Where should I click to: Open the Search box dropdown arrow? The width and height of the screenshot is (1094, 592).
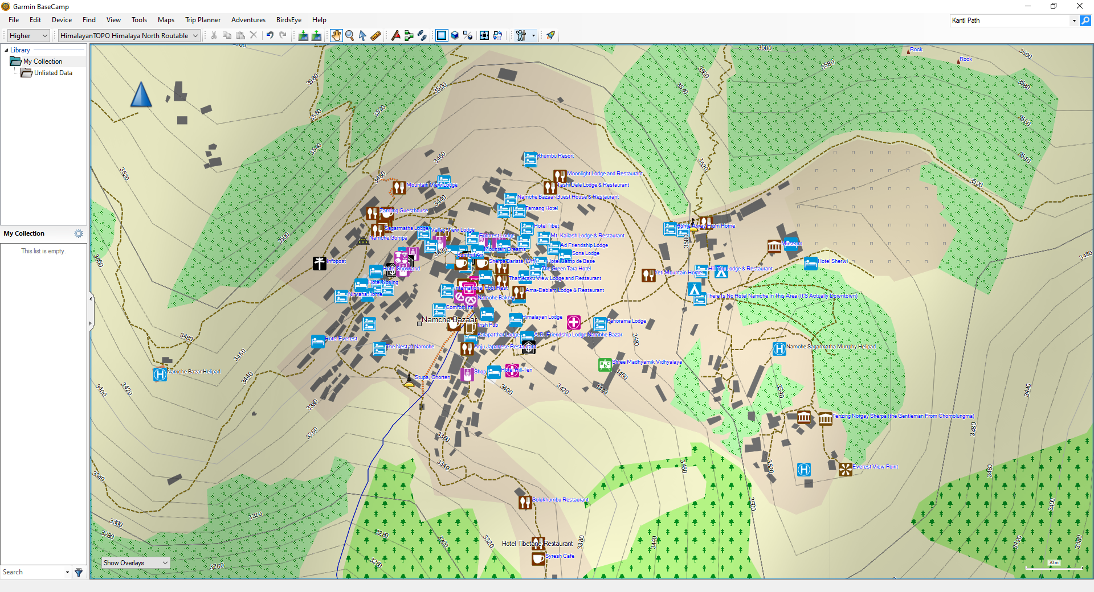(x=67, y=572)
